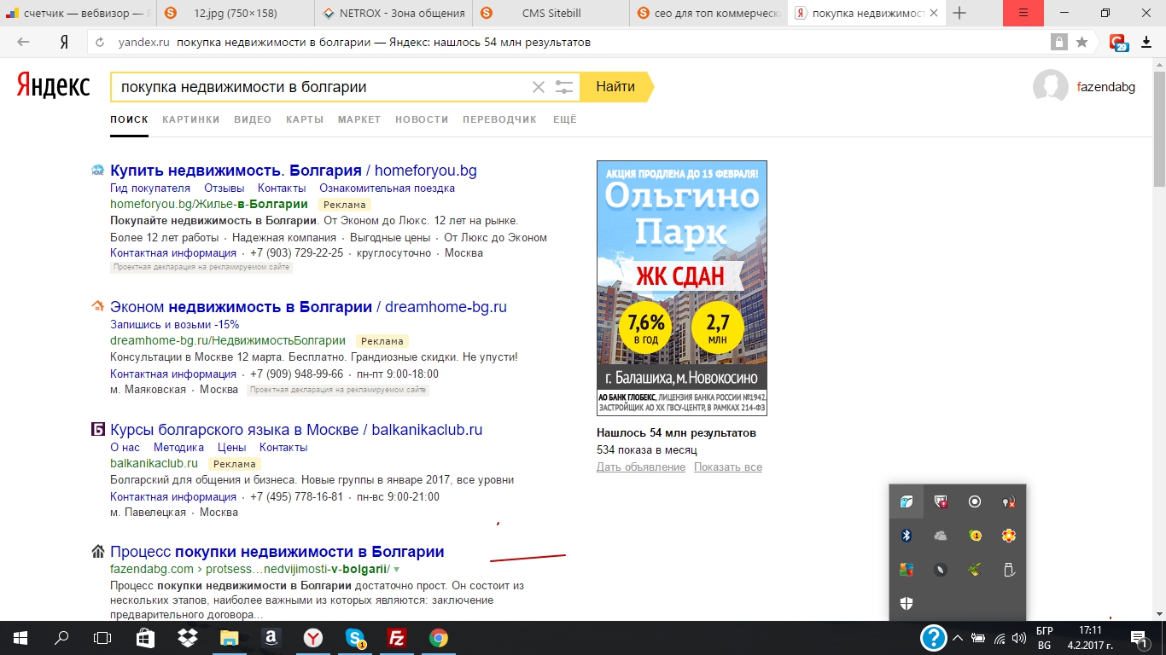The width and height of the screenshot is (1166, 655).
Task: Switch to Yandex Browser on the taskbar
Action: click(x=313, y=637)
